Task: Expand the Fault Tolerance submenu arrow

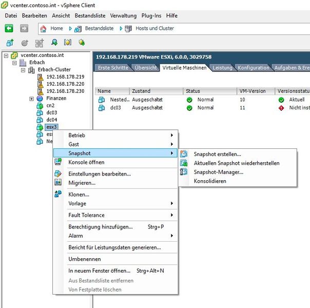Action: pos(172,215)
